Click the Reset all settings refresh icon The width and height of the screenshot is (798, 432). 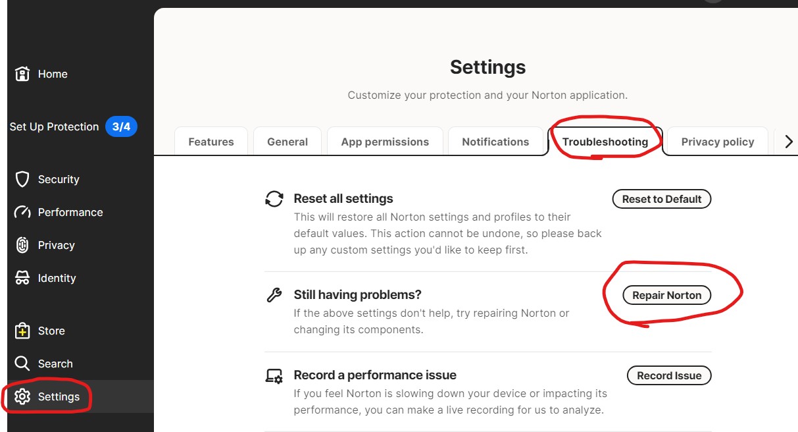pyautogui.click(x=274, y=199)
